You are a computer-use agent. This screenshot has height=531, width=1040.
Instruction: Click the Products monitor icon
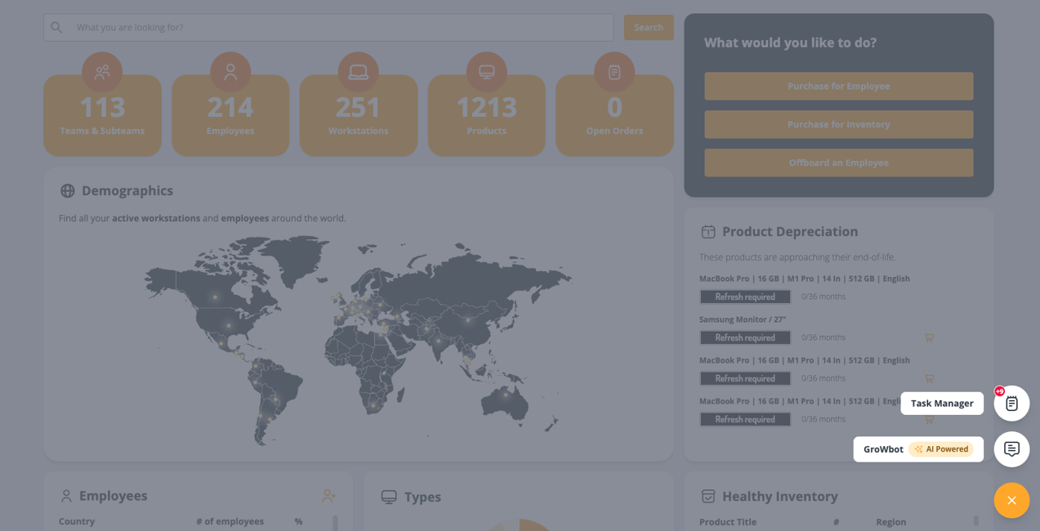click(x=486, y=71)
